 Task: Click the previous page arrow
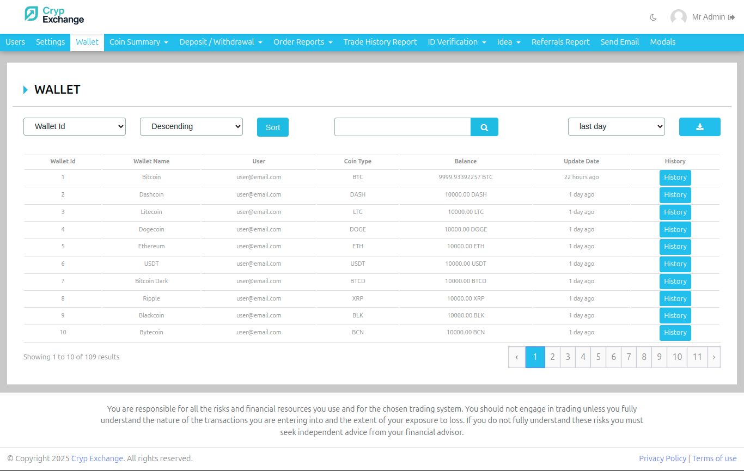516,357
